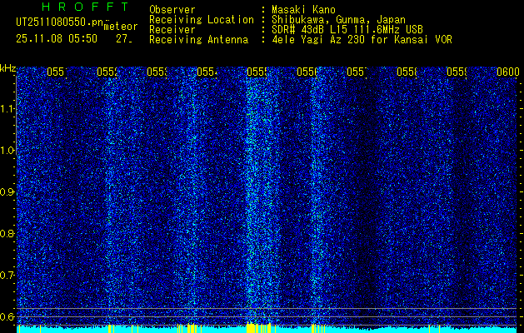524x333 pixels.
Task: Click the 'Receiving Location' label
Action: coord(202,20)
